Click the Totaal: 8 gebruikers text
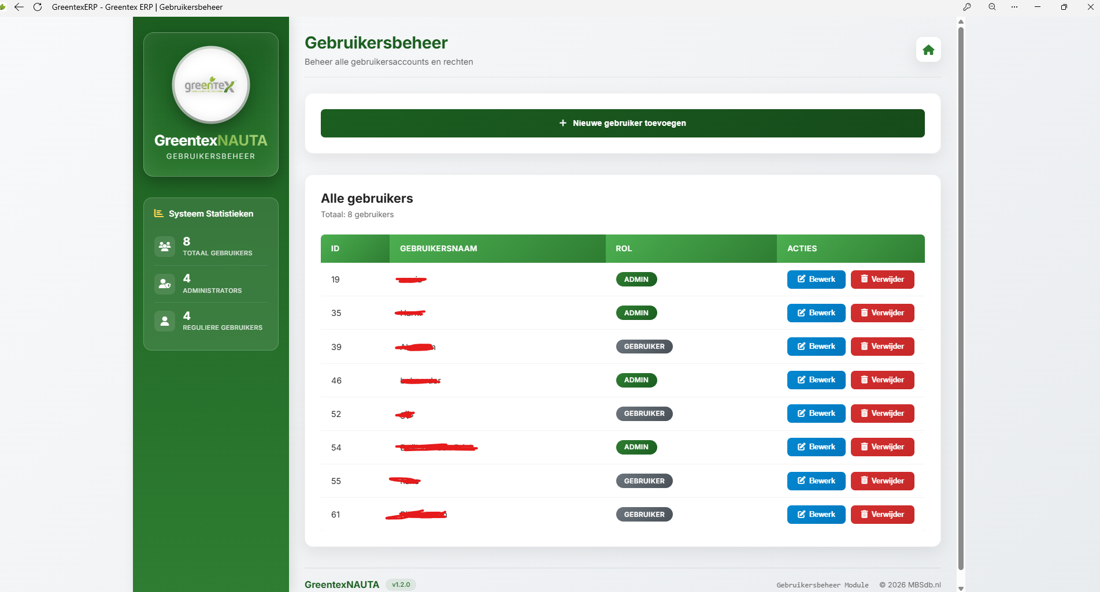Viewport: 1100px width, 592px height. 357,214
